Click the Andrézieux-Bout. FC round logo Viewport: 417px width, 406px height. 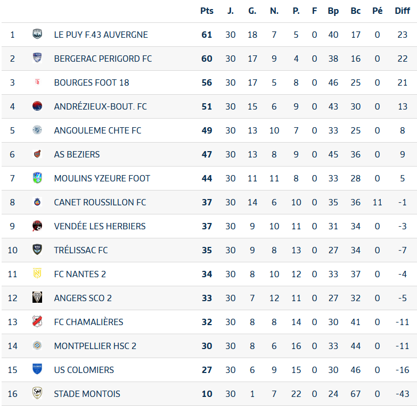37,106
